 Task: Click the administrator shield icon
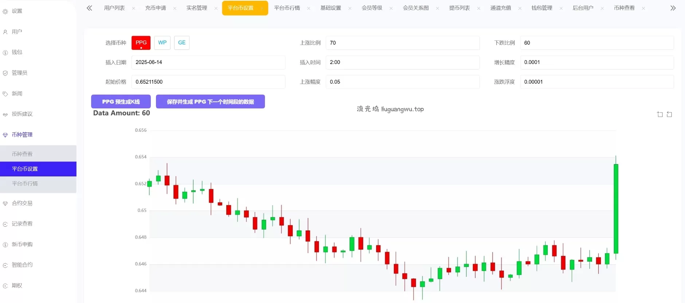point(5,73)
